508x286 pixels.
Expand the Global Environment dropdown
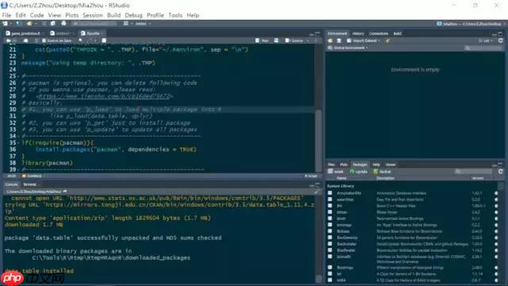click(348, 48)
